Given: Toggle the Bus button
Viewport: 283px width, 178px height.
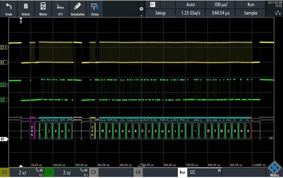Looking at the screenshot, I should click(182, 173).
